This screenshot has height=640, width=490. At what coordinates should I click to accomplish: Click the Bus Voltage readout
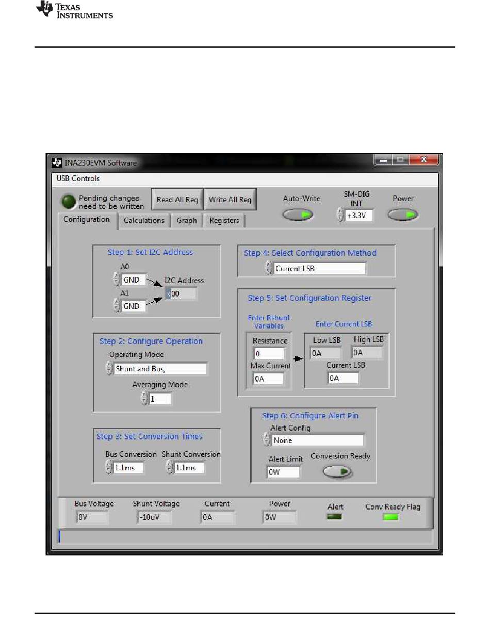[92, 517]
